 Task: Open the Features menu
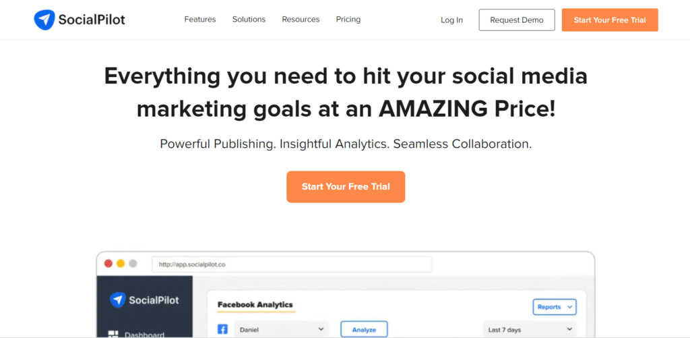(x=200, y=20)
